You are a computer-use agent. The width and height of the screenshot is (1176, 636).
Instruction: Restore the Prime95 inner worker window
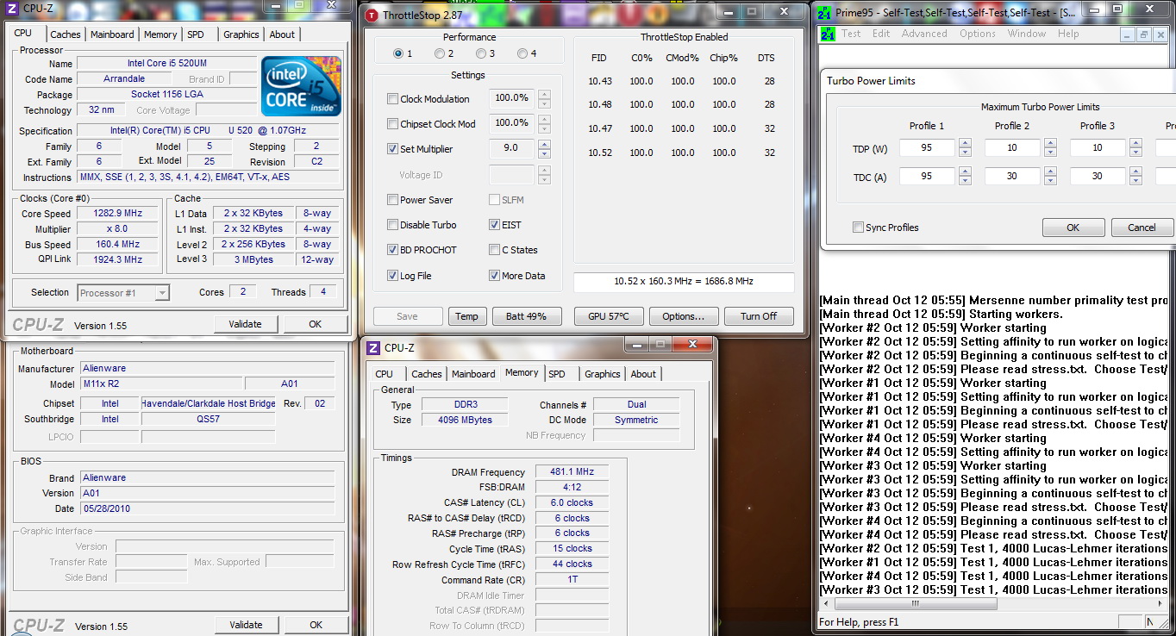(x=1143, y=34)
